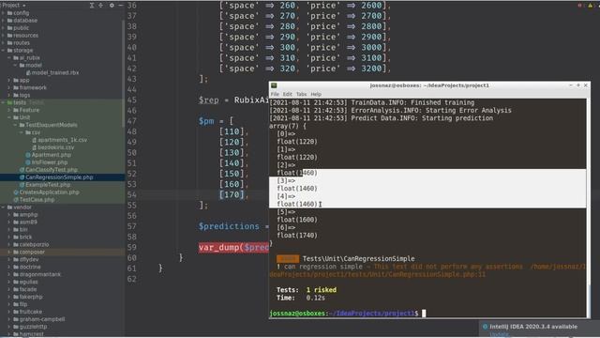Select the csv folder row
This screenshot has height=338, width=600.
pyautogui.click(x=63, y=132)
